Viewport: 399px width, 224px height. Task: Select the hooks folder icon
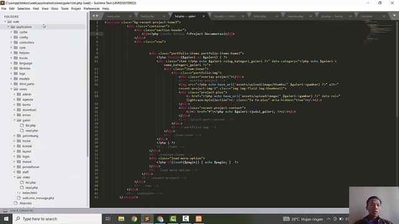16,58
